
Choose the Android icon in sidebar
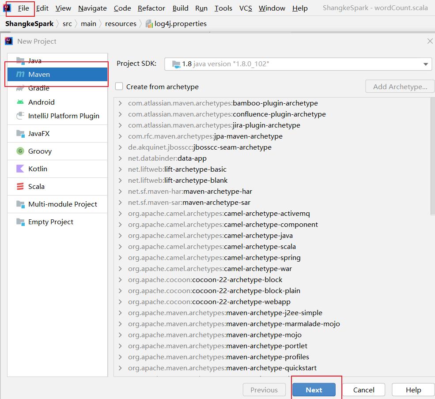point(20,102)
